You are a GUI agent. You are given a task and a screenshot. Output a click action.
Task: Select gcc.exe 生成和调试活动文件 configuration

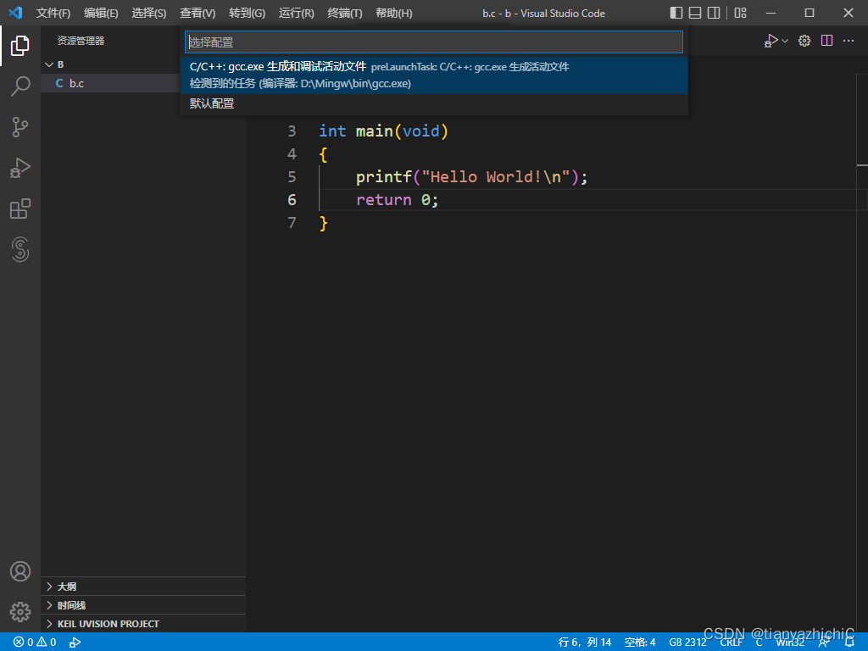click(x=434, y=75)
